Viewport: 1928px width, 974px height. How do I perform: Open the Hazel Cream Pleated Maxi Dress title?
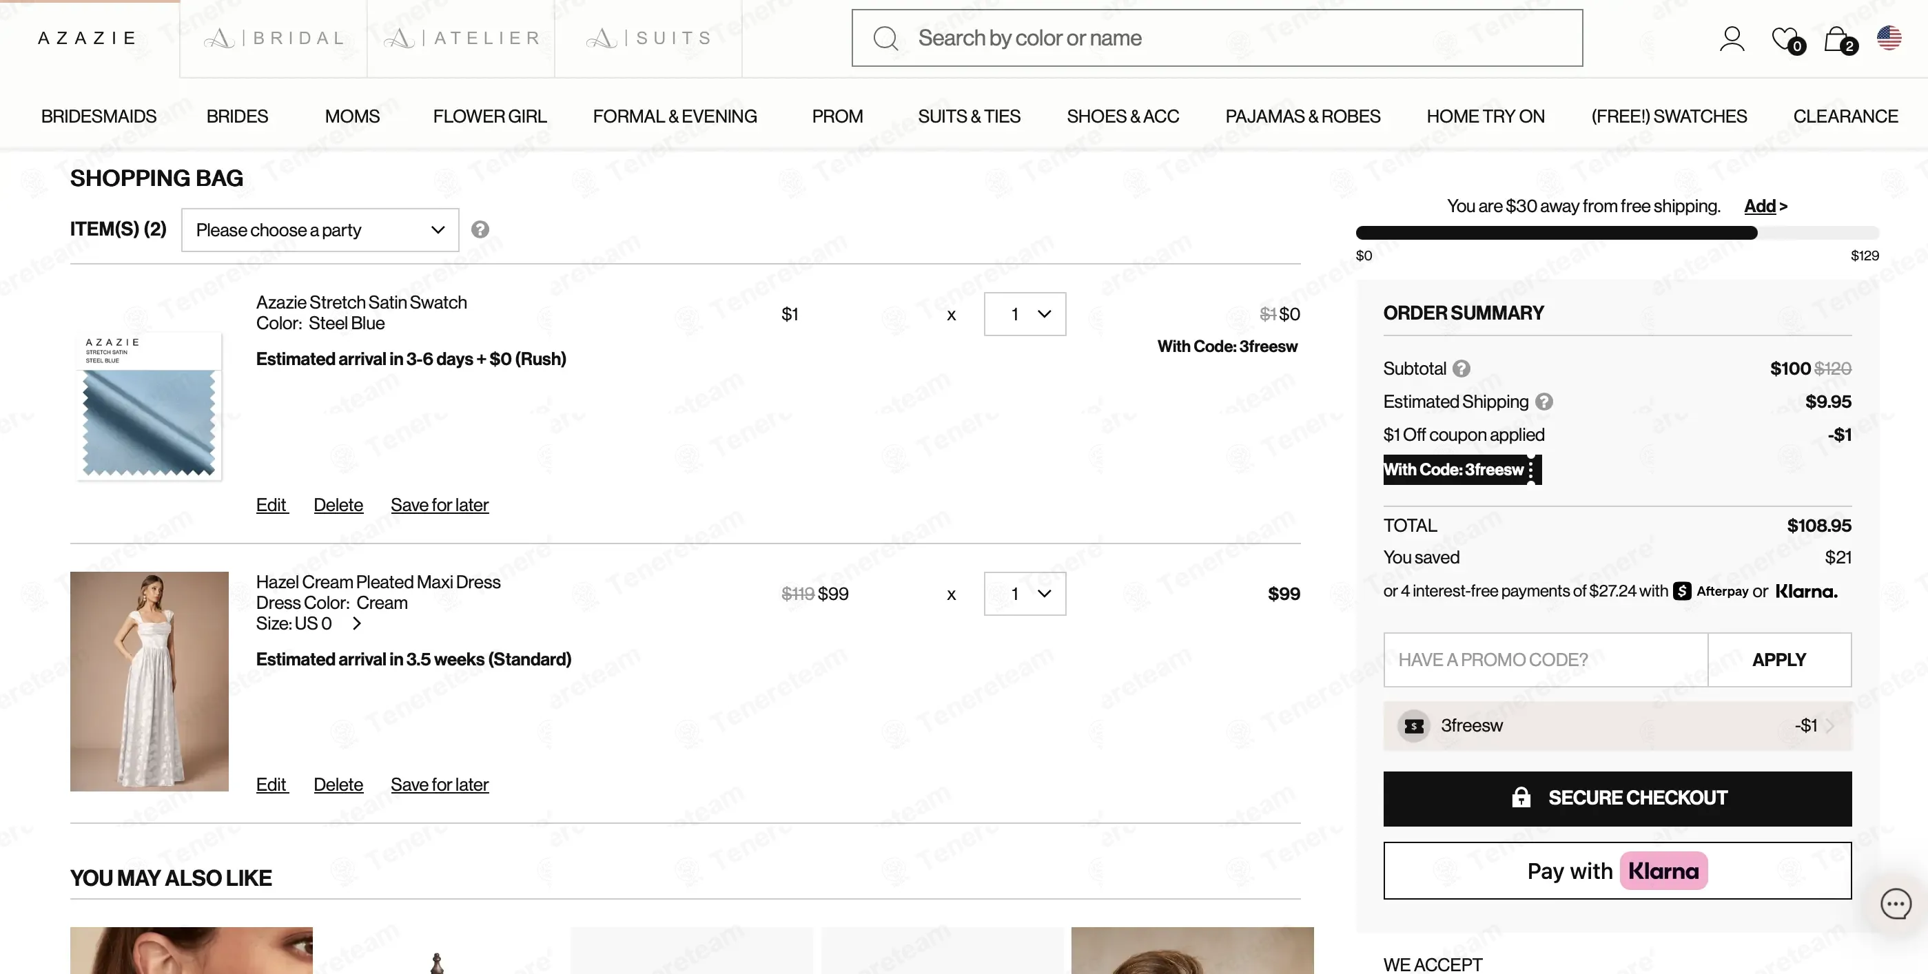coord(378,582)
